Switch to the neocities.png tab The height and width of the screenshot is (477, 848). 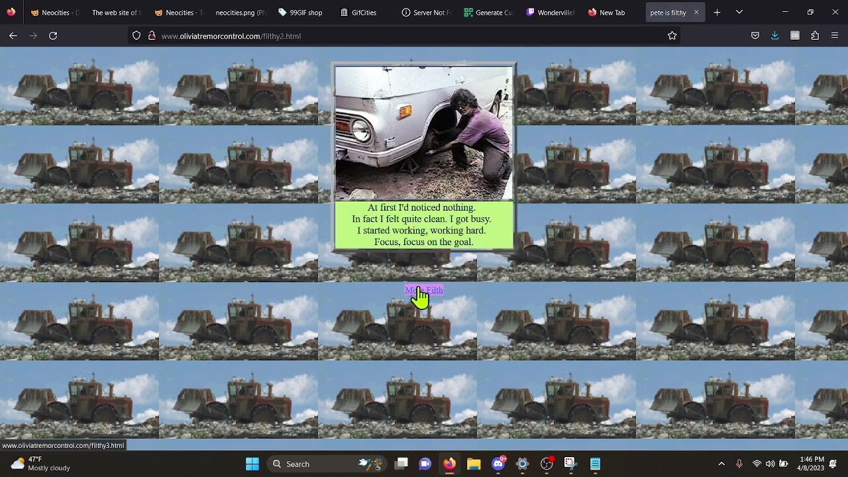click(240, 12)
